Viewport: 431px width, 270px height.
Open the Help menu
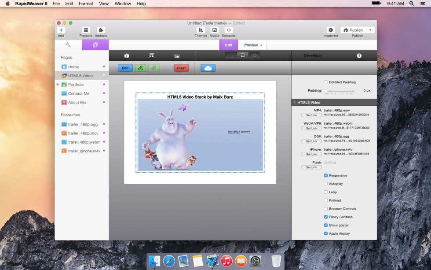141,4
